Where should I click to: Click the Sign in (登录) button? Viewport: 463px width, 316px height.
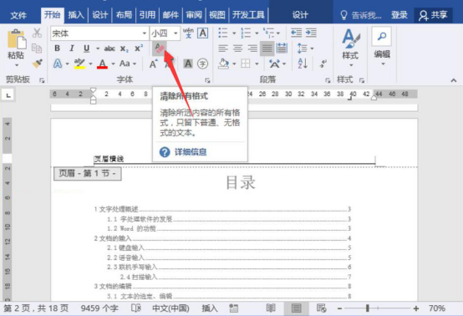coord(399,15)
